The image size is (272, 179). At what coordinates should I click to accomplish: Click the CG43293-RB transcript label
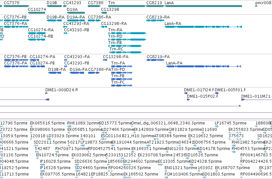tap(76, 30)
